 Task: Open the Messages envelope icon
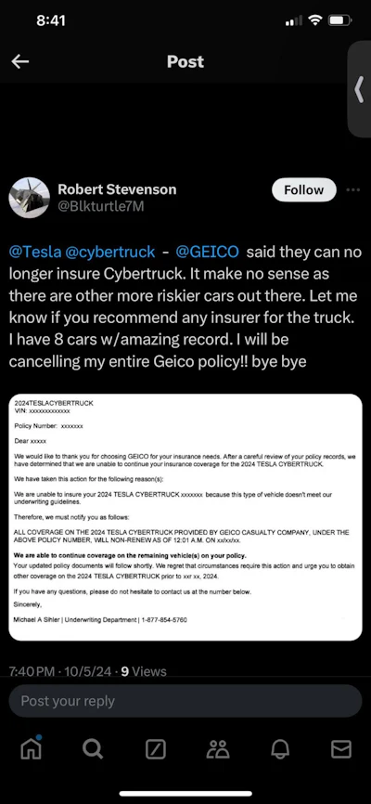(x=341, y=749)
